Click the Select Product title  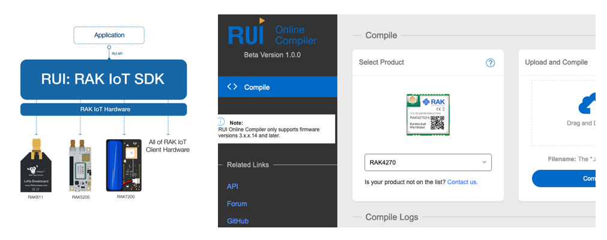381,62
